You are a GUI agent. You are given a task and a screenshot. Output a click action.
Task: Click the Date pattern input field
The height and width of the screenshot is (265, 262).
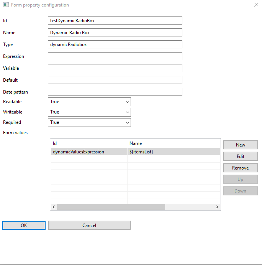click(115, 92)
